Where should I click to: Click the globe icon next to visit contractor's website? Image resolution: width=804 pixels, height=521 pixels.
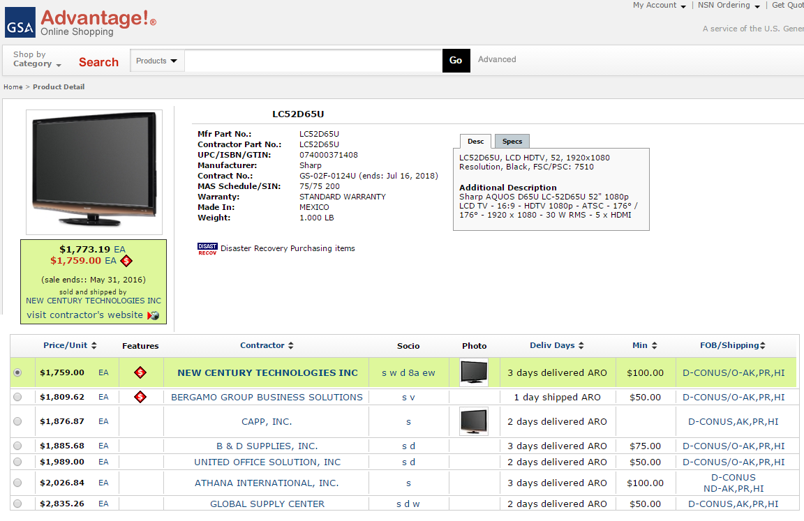click(153, 315)
